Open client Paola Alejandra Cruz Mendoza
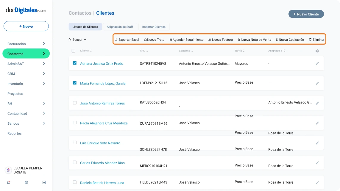This screenshot has width=340, height=191. click(x=104, y=123)
